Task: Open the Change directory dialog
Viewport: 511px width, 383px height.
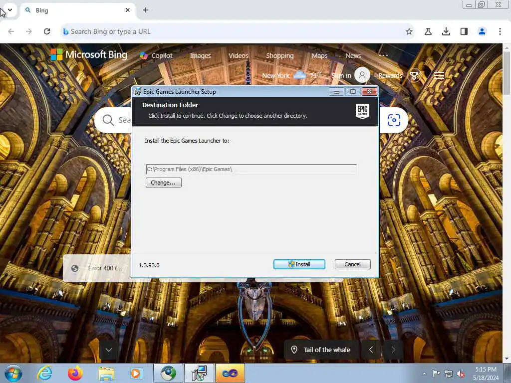Action: point(163,183)
